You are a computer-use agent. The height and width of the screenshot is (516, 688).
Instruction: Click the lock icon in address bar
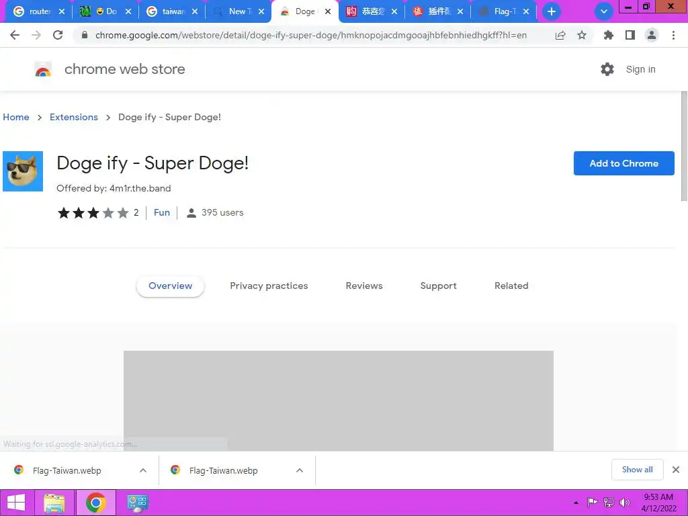(85, 35)
